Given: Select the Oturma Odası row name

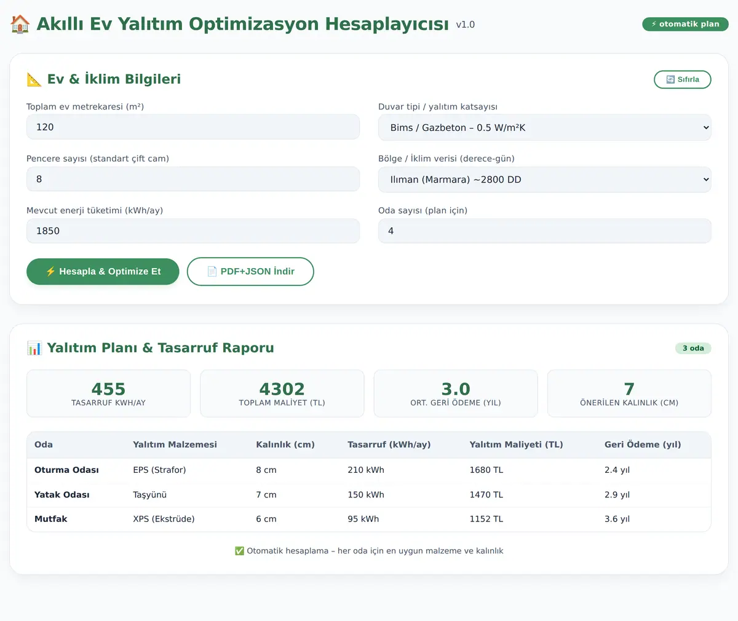Looking at the screenshot, I should [66, 470].
